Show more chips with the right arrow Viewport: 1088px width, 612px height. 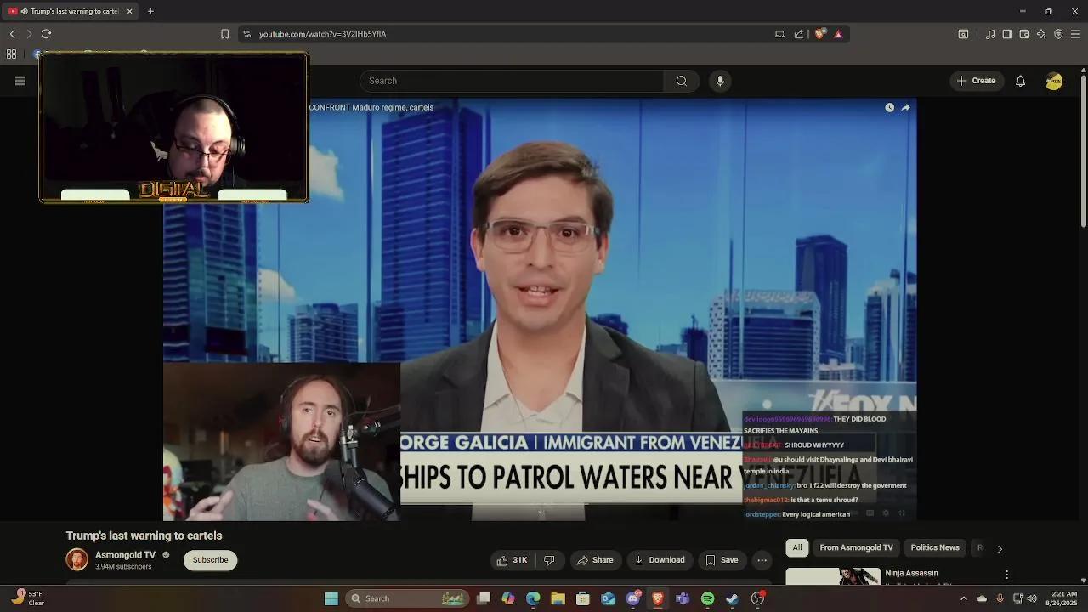pos(1000,548)
